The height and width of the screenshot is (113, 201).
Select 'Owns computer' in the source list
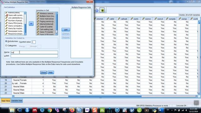pos(14,26)
